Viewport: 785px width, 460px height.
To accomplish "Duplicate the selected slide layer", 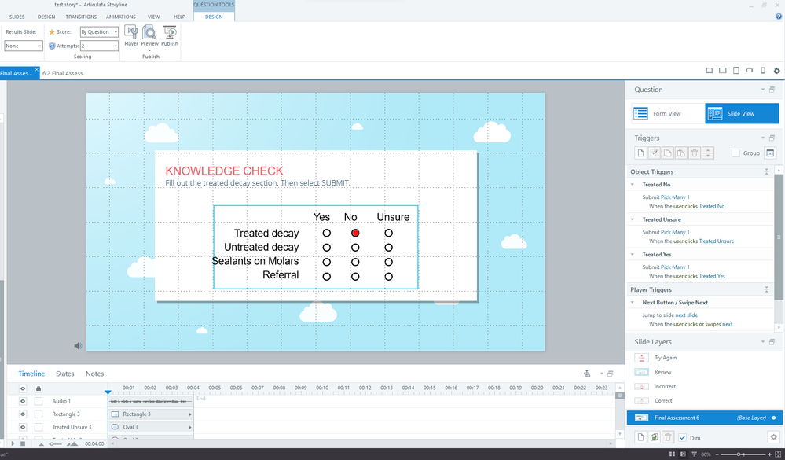I will 654,437.
